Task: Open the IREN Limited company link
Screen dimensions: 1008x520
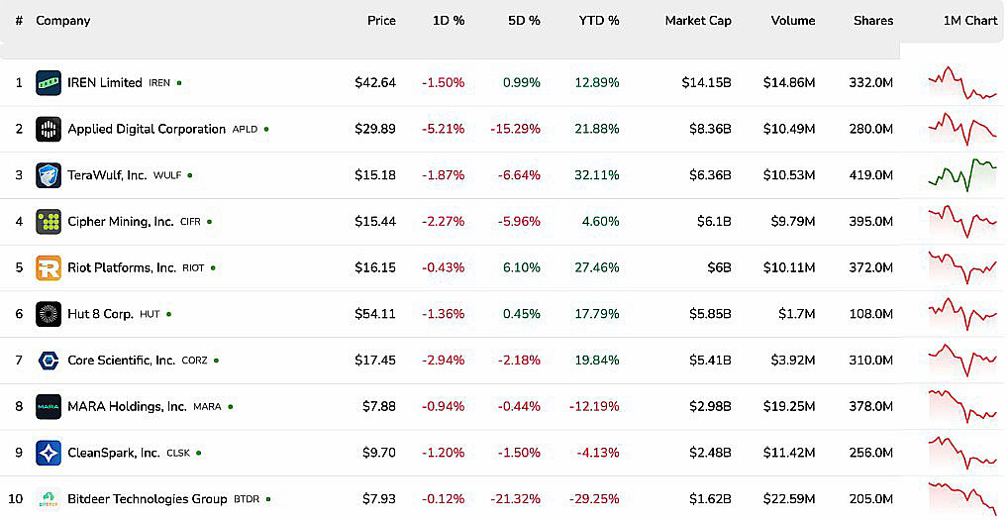Action: 105,83
